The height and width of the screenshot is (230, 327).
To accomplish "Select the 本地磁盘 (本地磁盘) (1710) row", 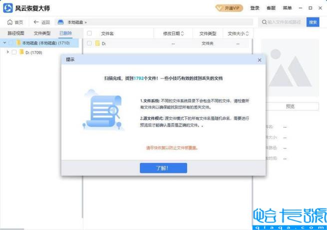I will (39, 43).
